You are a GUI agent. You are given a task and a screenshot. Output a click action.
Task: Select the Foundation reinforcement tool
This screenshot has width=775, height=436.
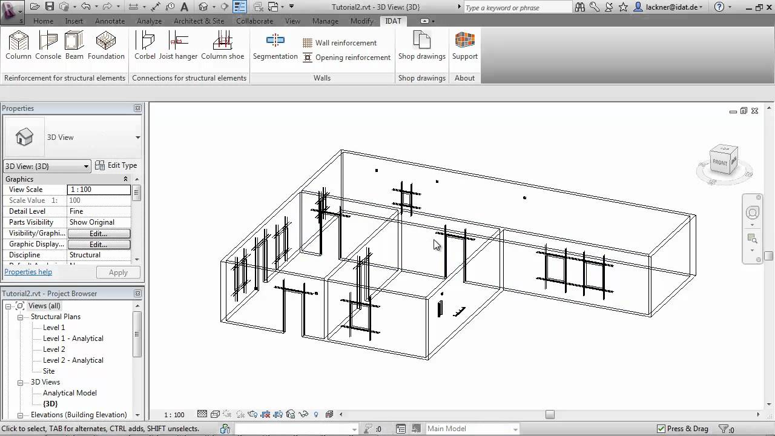pyautogui.click(x=106, y=46)
